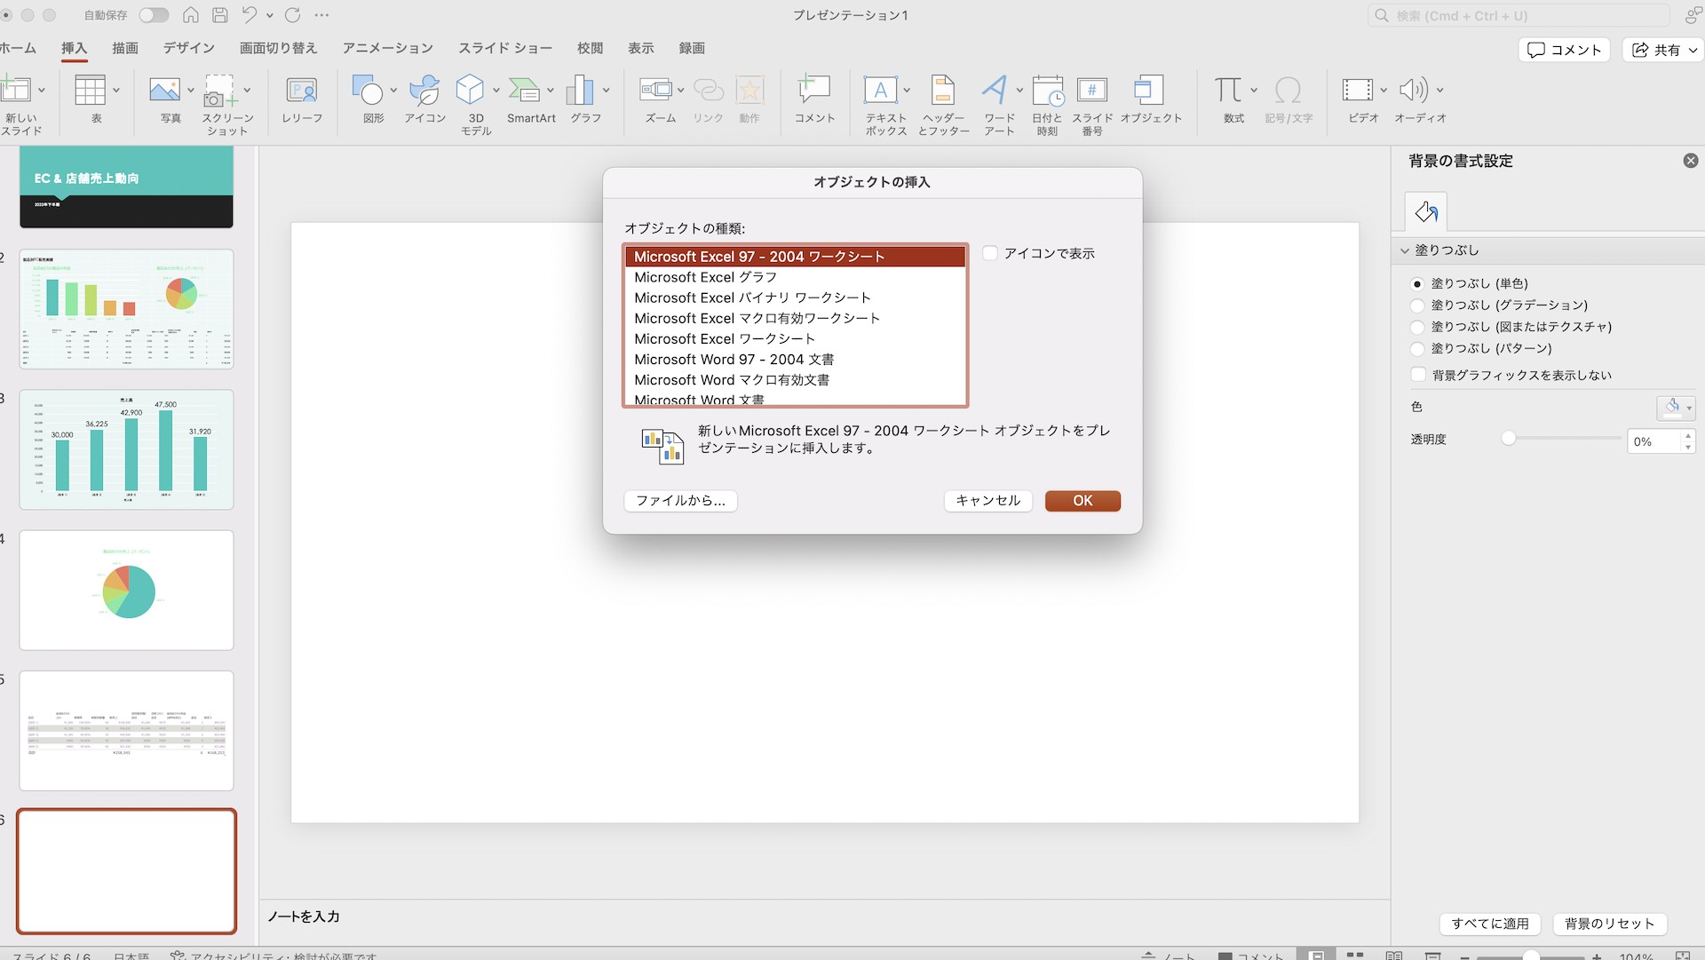This screenshot has height=960, width=1705.
Task: Click the ズーム icon in ribbon
Action: [655, 90]
